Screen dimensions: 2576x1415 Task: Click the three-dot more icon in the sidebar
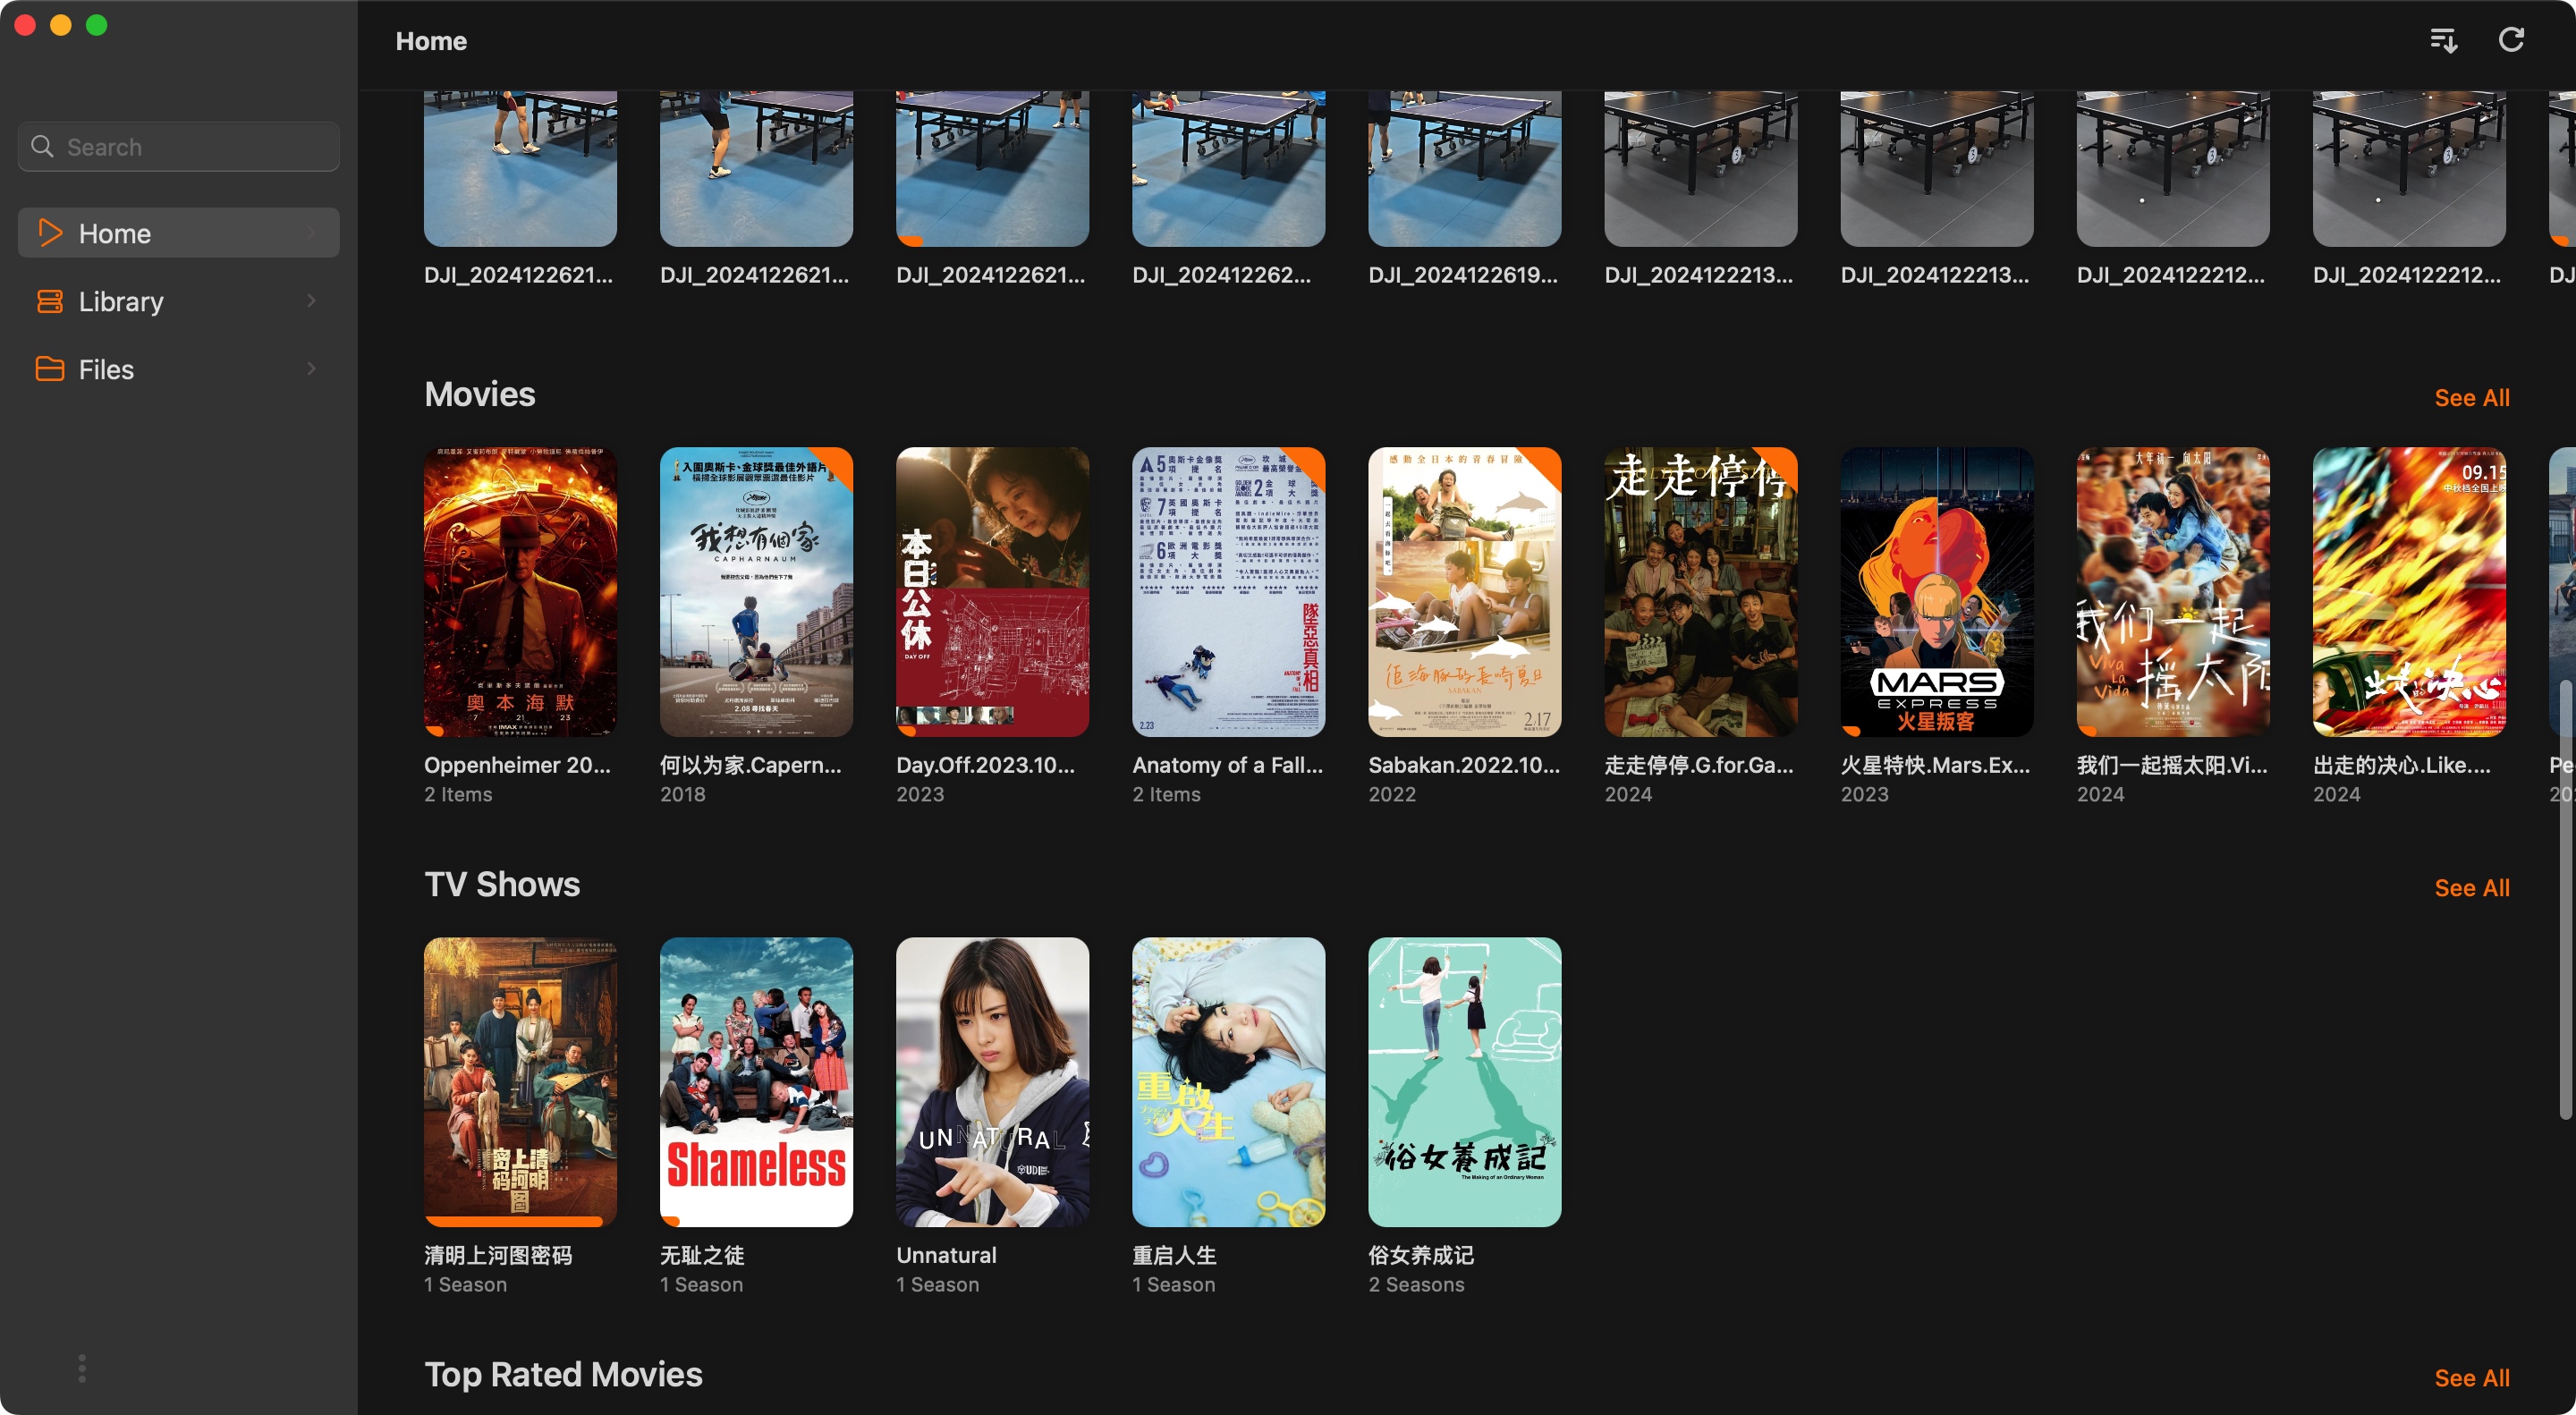(x=82, y=1368)
